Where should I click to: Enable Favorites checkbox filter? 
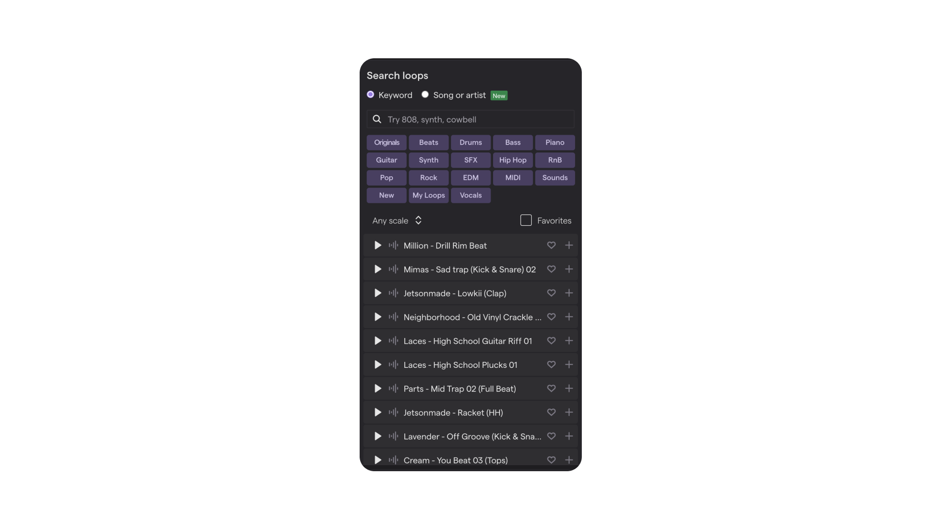coord(526,220)
